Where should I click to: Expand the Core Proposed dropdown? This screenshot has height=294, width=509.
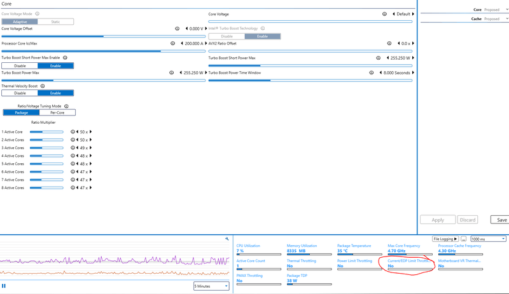coord(507,10)
